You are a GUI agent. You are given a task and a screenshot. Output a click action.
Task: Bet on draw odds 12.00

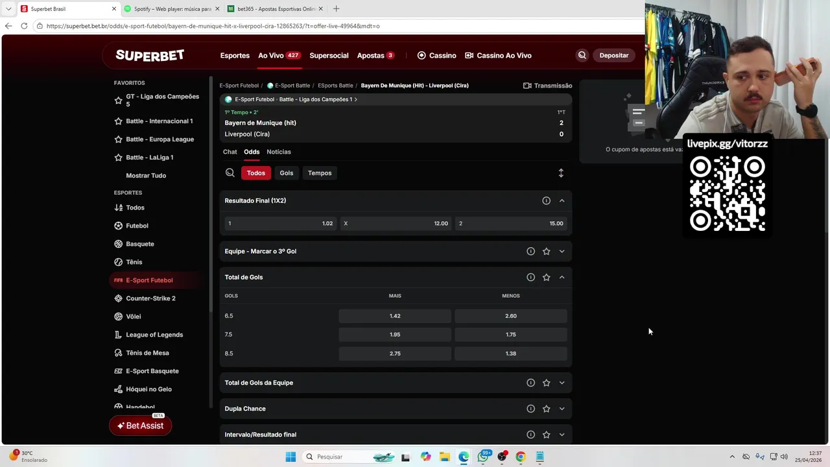pyautogui.click(x=395, y=223)
